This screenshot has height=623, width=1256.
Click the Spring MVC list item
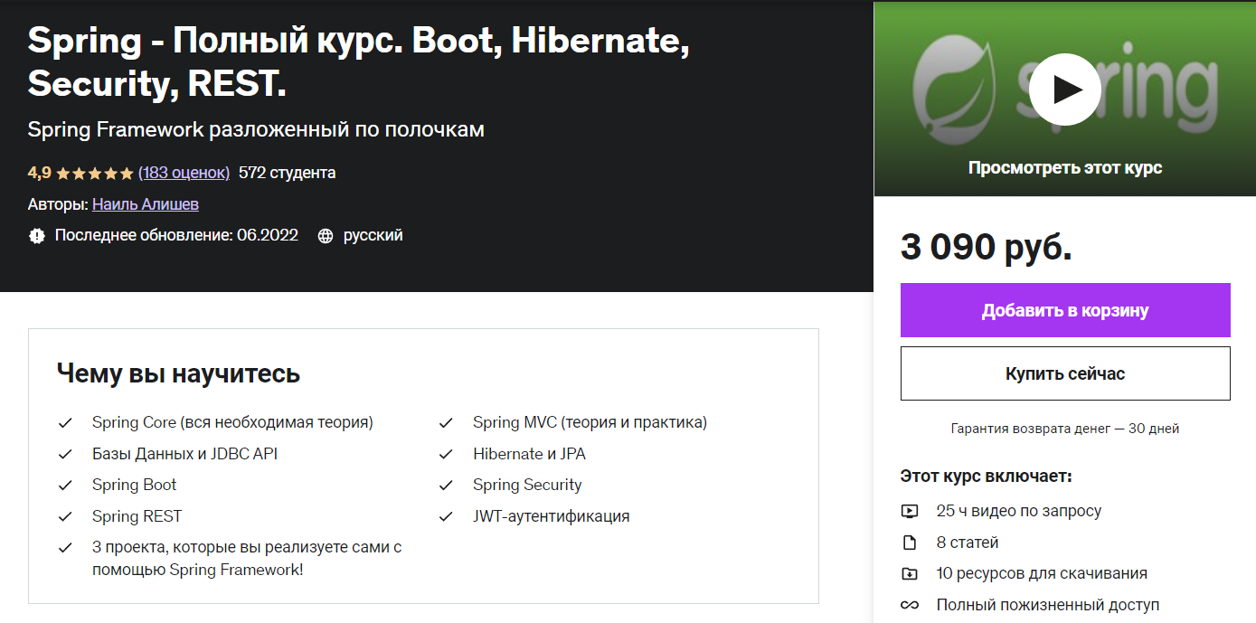click(x=590, y=422)
